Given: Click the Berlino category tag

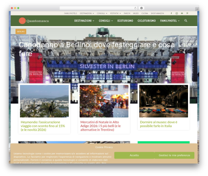Looking at the screenshot, I should click(21, 32).
